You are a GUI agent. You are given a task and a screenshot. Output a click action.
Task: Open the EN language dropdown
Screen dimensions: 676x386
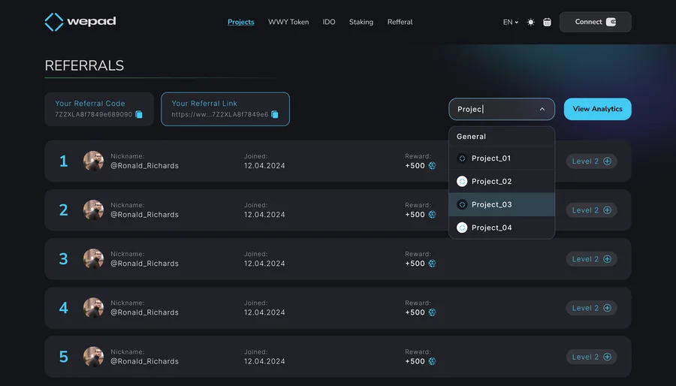511,22
